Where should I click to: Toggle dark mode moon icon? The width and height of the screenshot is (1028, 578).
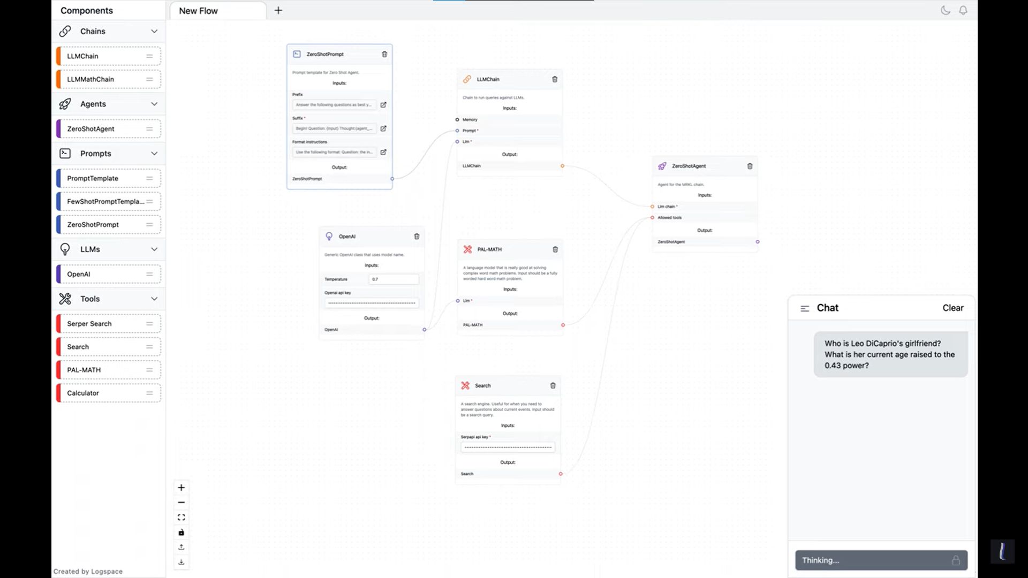point(947,10)
